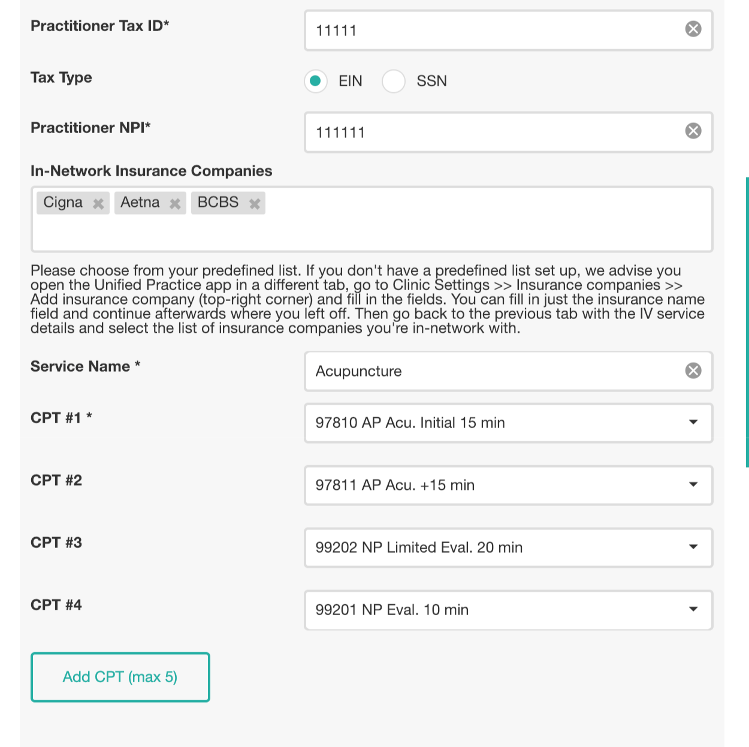Click into Practitioner Tax ID input
Screen dimensions: 749x747
point(491,30)
